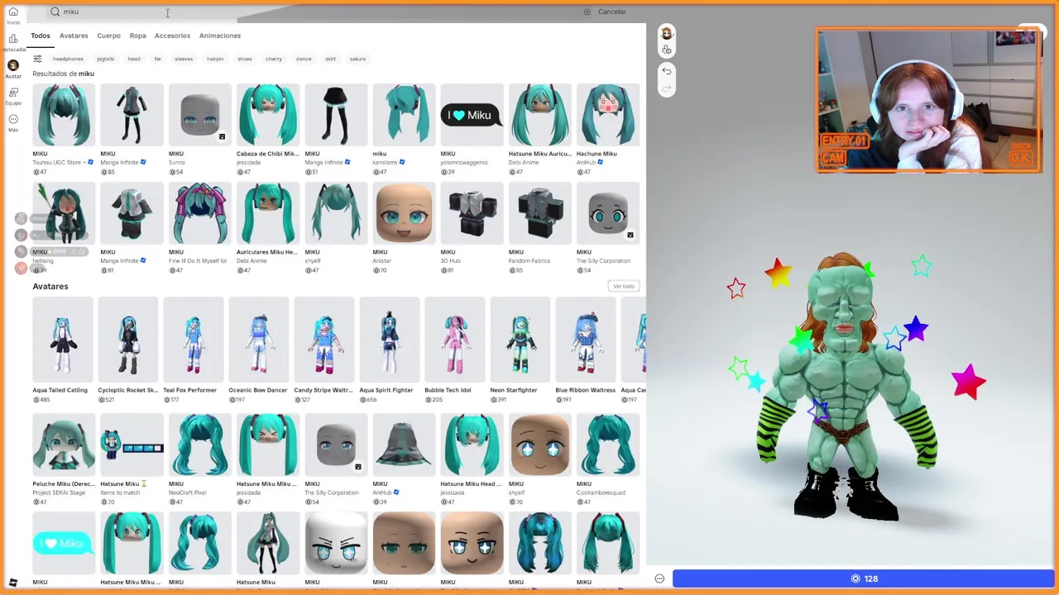The image size is (1059, 595).
Task: Select Peluche Miku plush item
Action: point(64,445)
